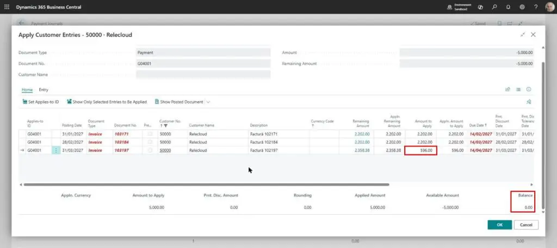Image resolution: width=557 pixels, height=248 pixels.
Task: Click the Currency Code column header
Action: point(322,121)
